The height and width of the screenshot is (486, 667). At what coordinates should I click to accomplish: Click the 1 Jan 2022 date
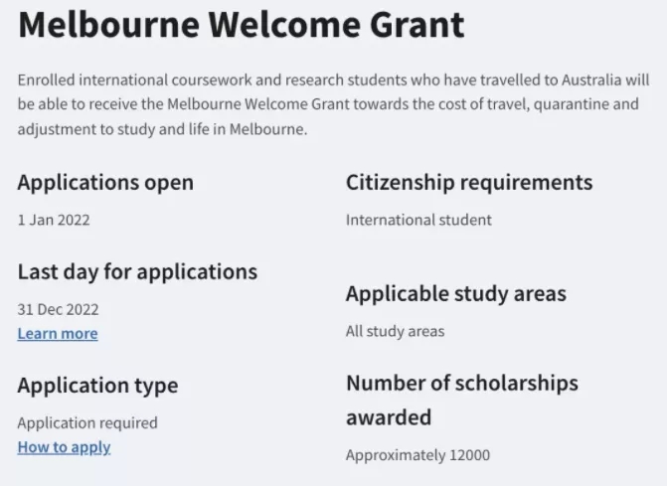[x=54, y=221]
